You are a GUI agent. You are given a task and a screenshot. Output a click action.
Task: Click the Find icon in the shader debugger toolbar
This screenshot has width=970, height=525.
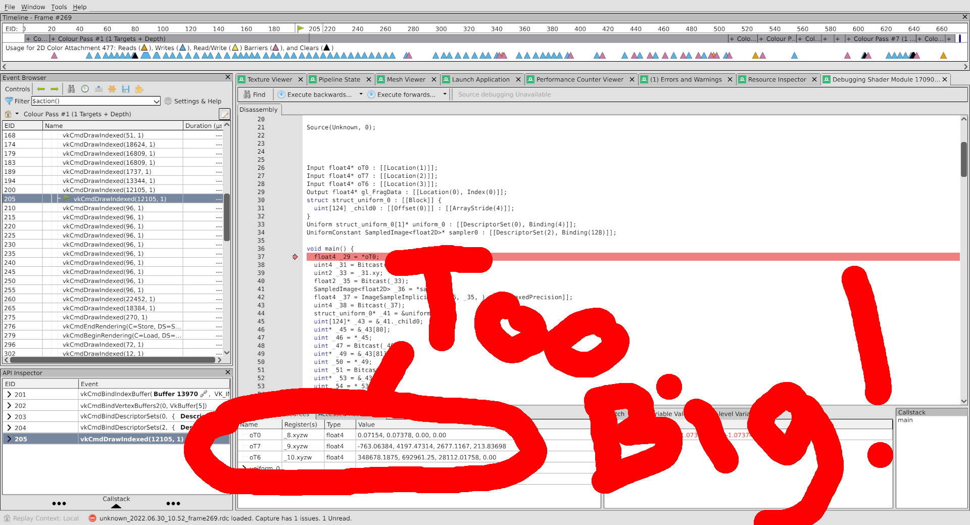pos(247,94)
